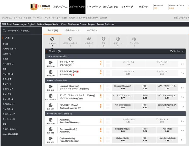The image size is (189, 146).
Task: Open テニス in the sports sidebar
Action: [5, 59]
